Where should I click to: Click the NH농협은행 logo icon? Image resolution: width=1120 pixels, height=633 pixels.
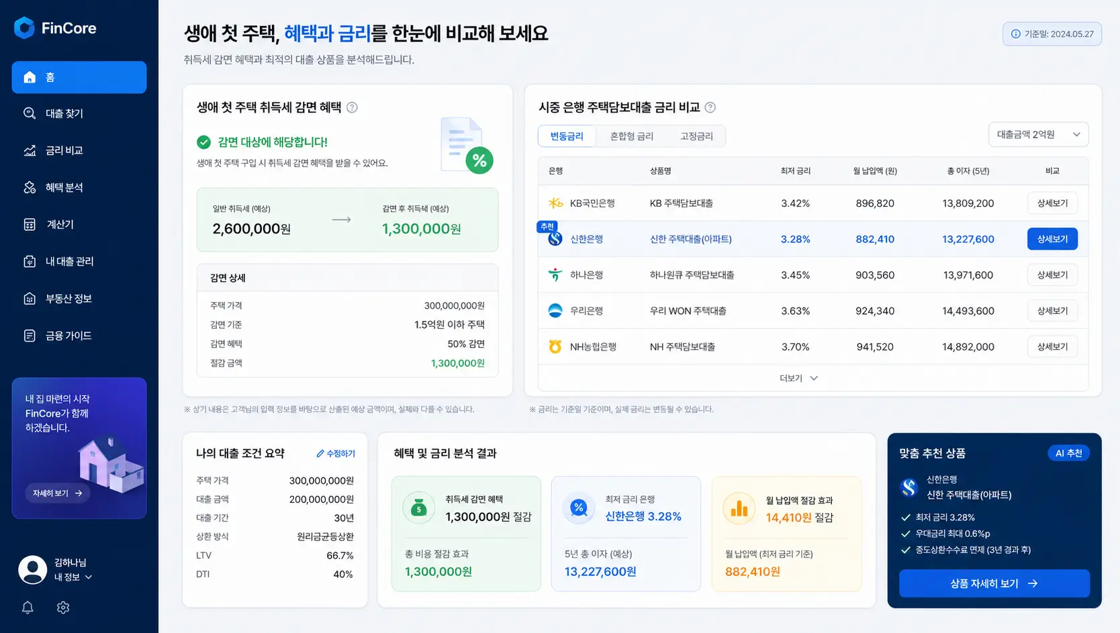tap(555, 346)
